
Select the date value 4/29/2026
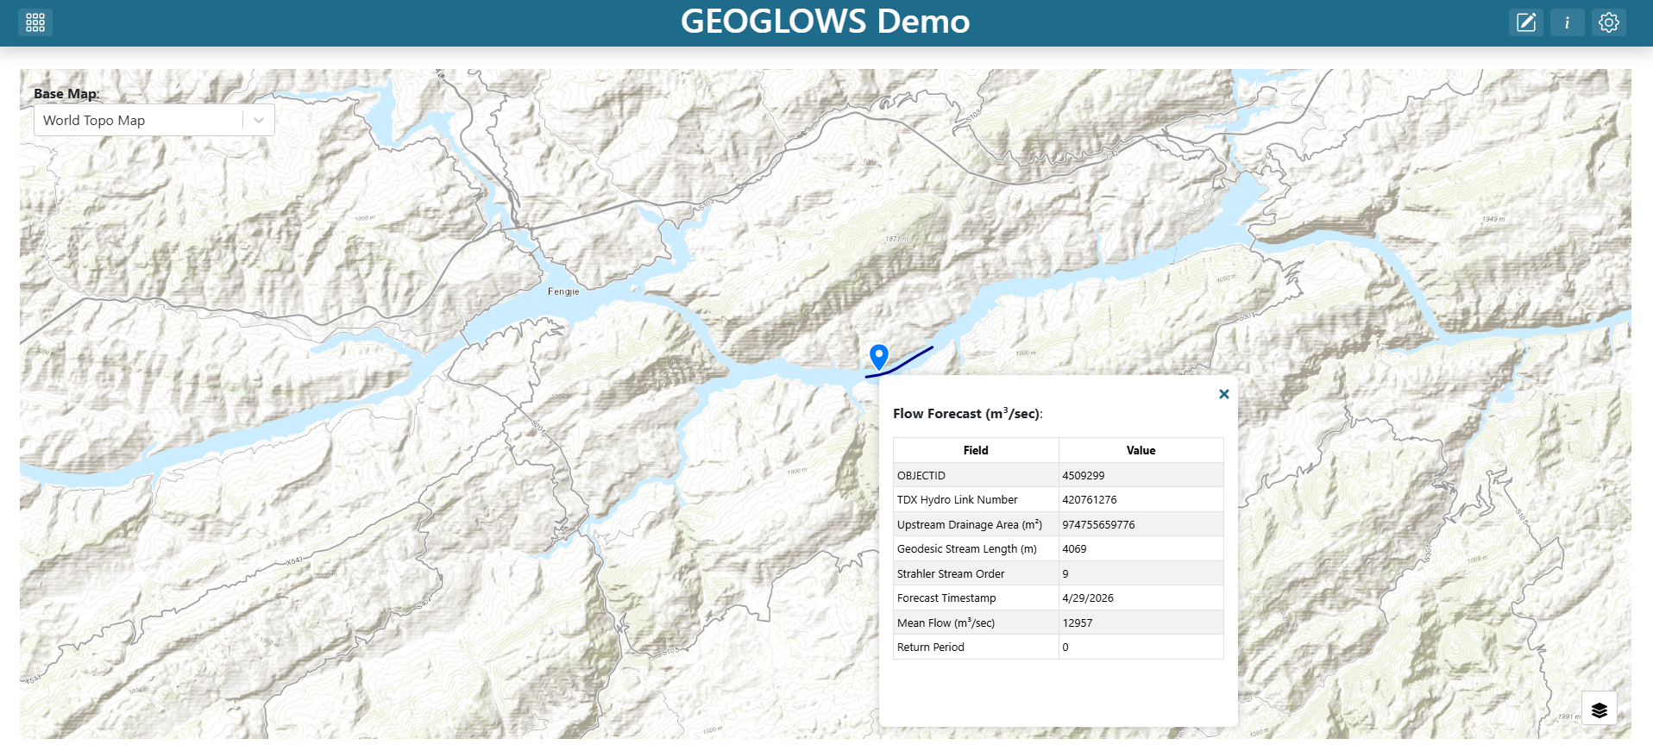[1141, 598]
